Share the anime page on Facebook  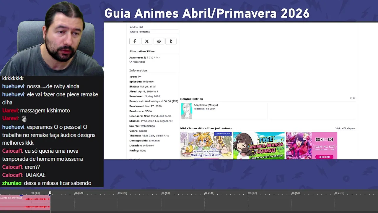pyautogui.click(x=135, y=41)
